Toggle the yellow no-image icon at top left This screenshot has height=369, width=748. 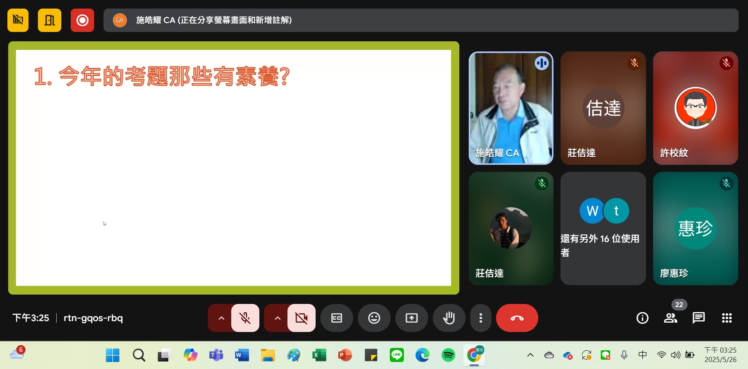pyautogui.click(x=18, y=20)
